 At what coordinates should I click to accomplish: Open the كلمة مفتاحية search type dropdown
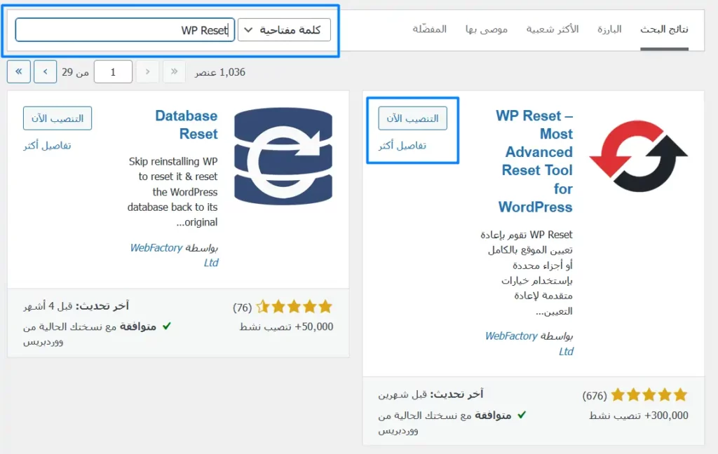284,30
